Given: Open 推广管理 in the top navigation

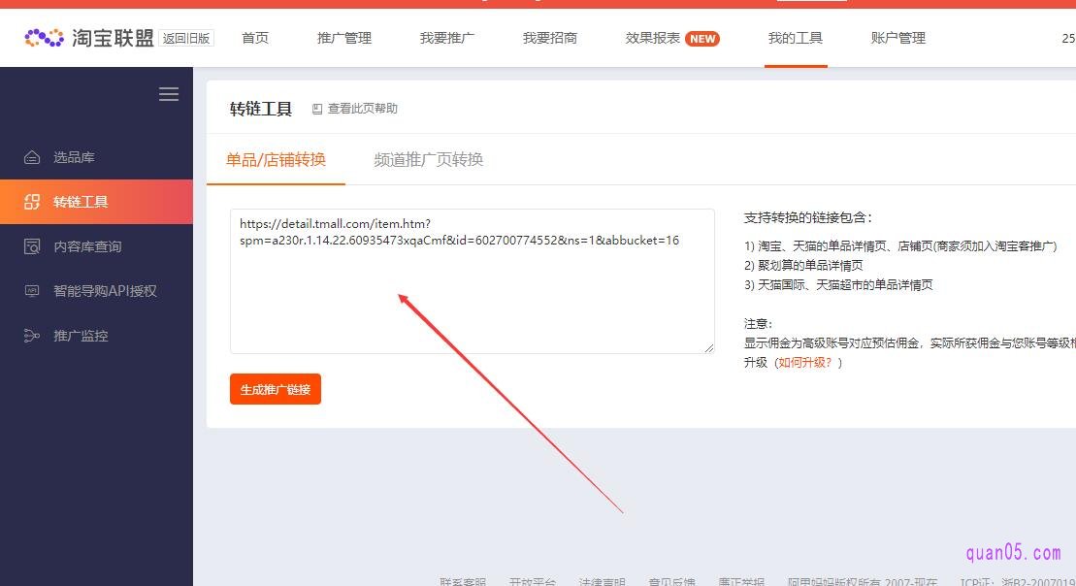Looking at the screenshot, I should pyautogui.click(x=344, y=38).
